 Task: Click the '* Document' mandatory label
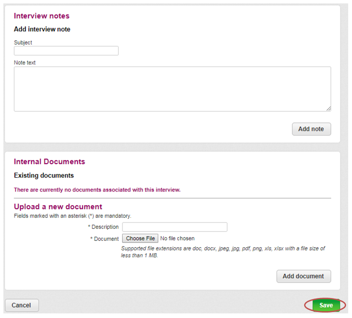tap(104, 239)
